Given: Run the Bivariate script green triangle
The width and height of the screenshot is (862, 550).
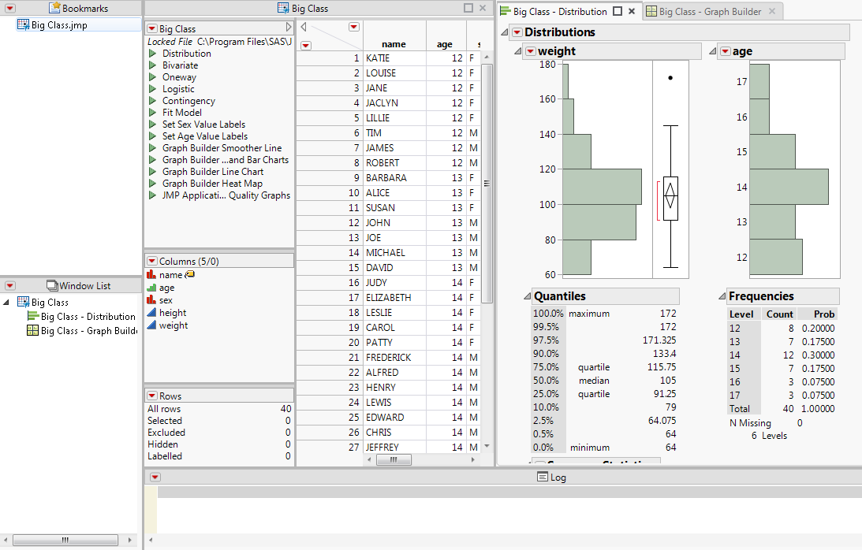Looking at the screenshot, I should [153, 65].
